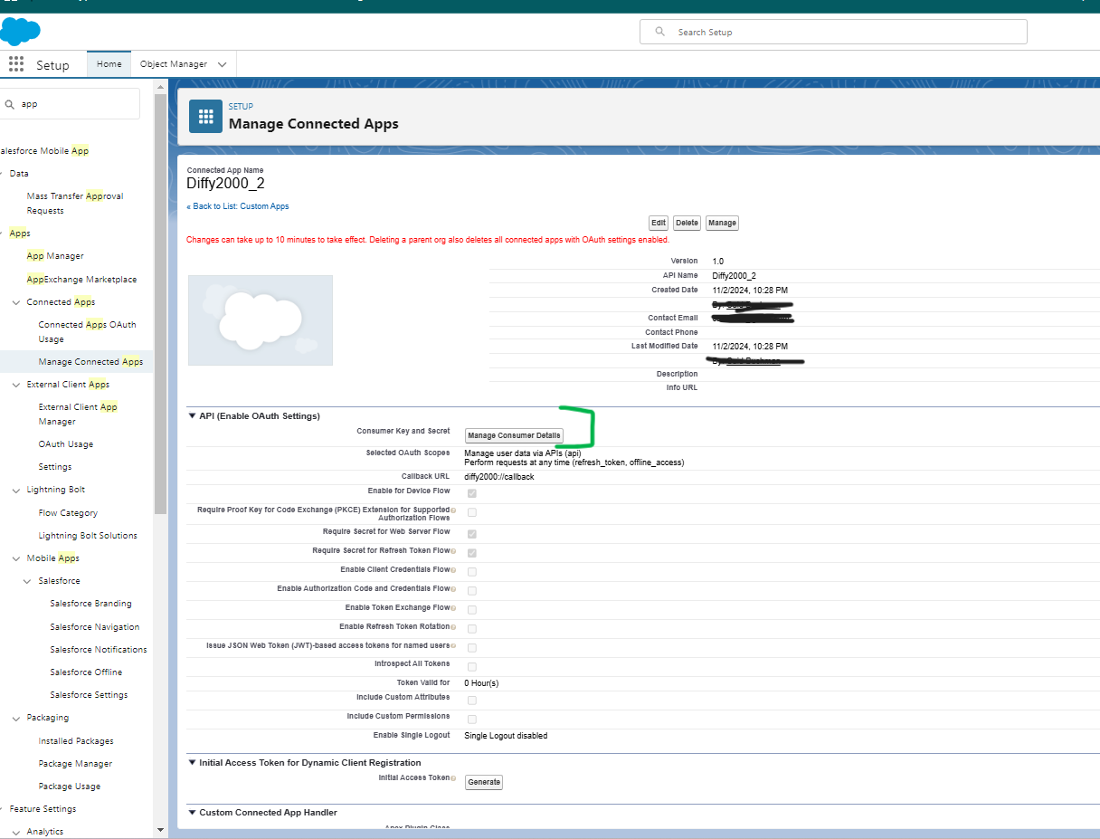The width and height of the screenshot is (1100, 839).
Task: Open Mass Transfer Approval Requests
Action: pos(75,204)
